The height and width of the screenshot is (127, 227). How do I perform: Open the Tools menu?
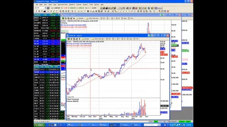[x=50, y=5]
